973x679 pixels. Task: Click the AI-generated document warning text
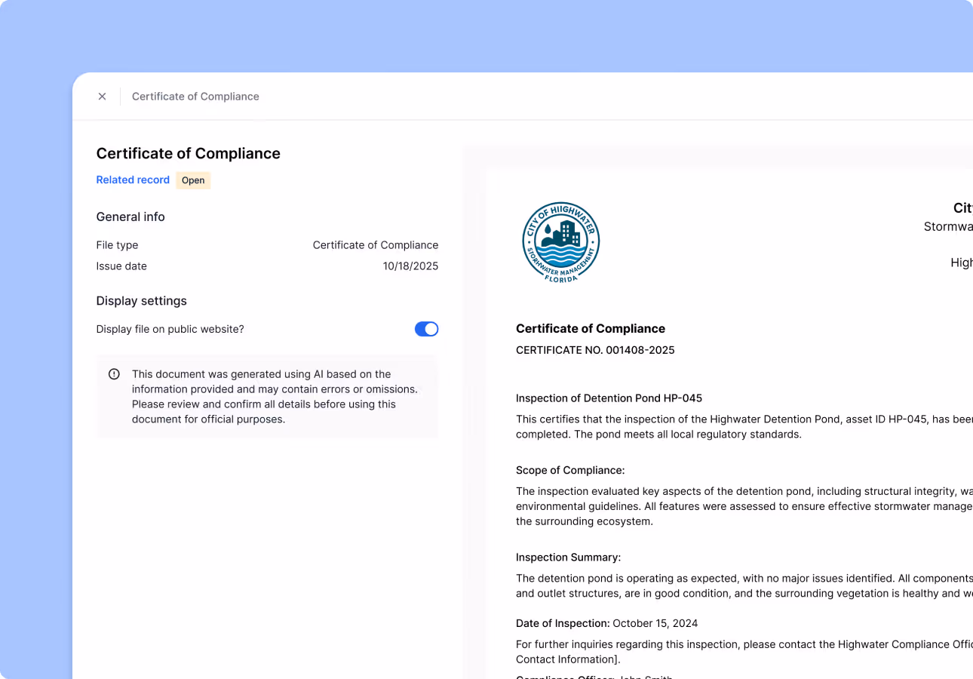click(275, 397)
